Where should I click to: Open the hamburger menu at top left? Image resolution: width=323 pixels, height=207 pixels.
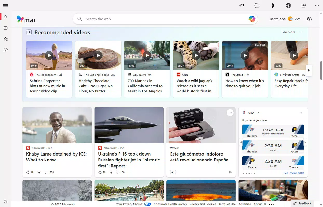click(5, 5)
